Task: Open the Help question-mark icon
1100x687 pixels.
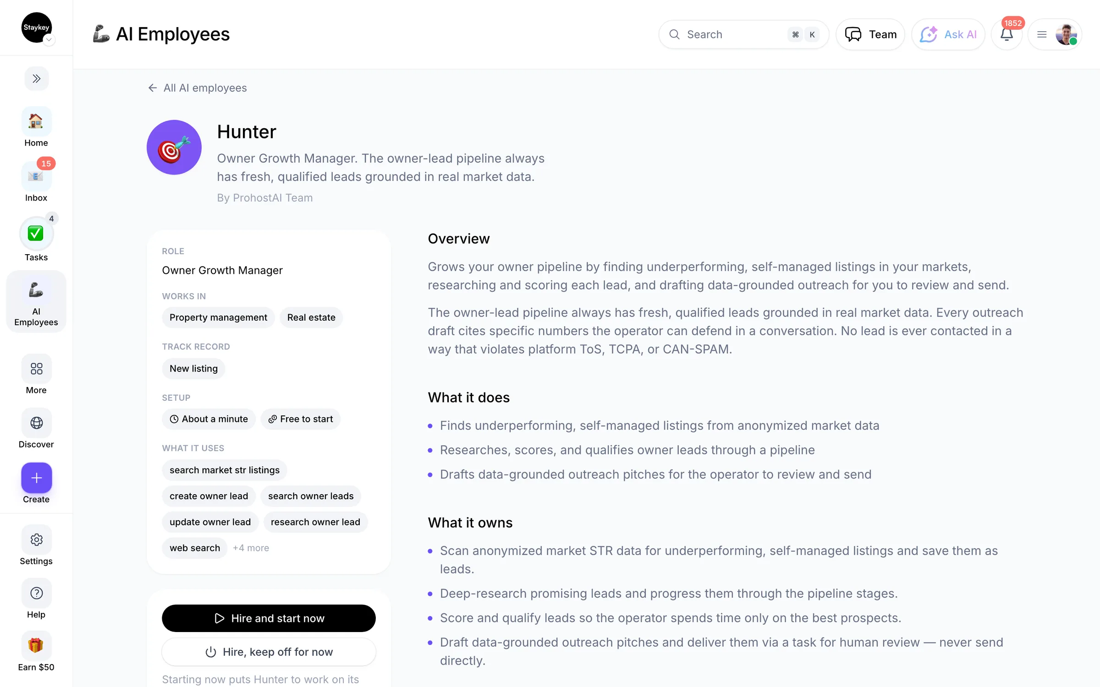Action: (36, 593)
